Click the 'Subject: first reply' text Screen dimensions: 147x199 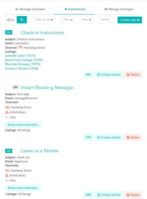(x=17, y=94)
